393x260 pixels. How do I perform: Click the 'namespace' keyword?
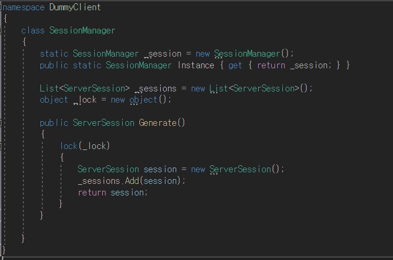(24, 7)
